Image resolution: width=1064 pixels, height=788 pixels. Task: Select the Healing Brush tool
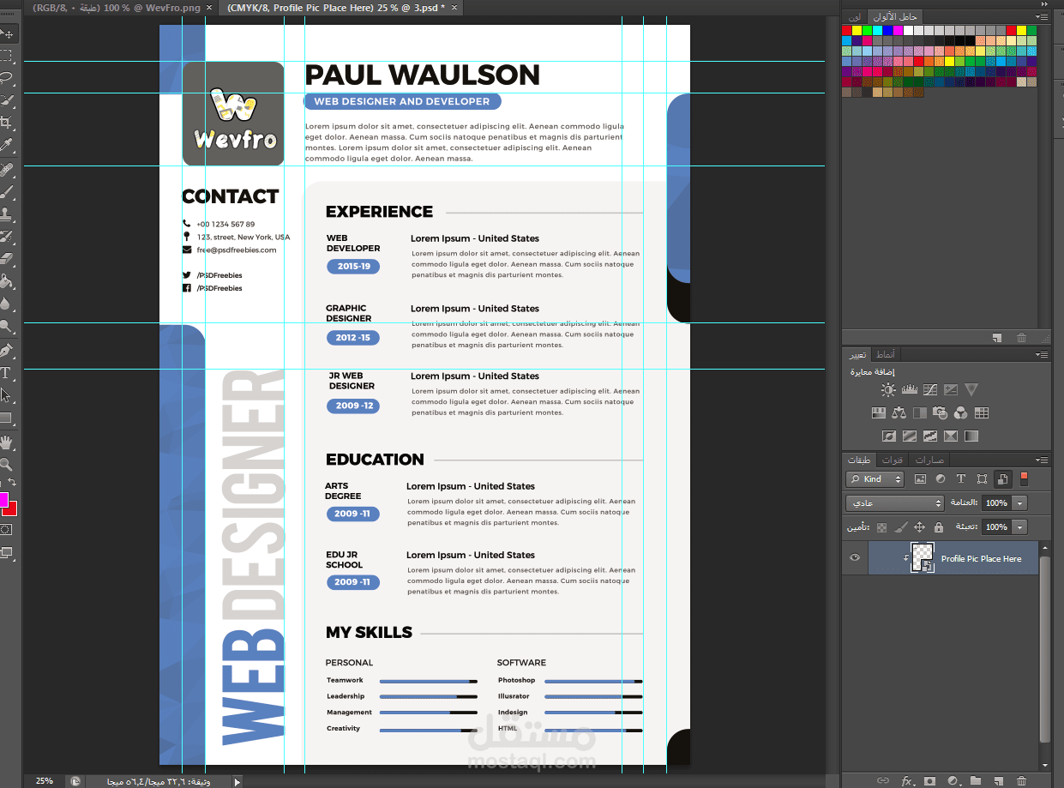click(7, 169)
